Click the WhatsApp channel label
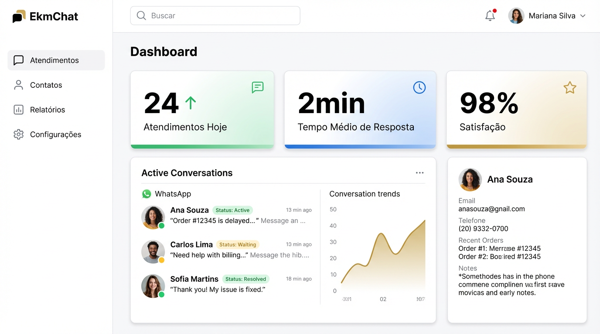 (173, 194)
